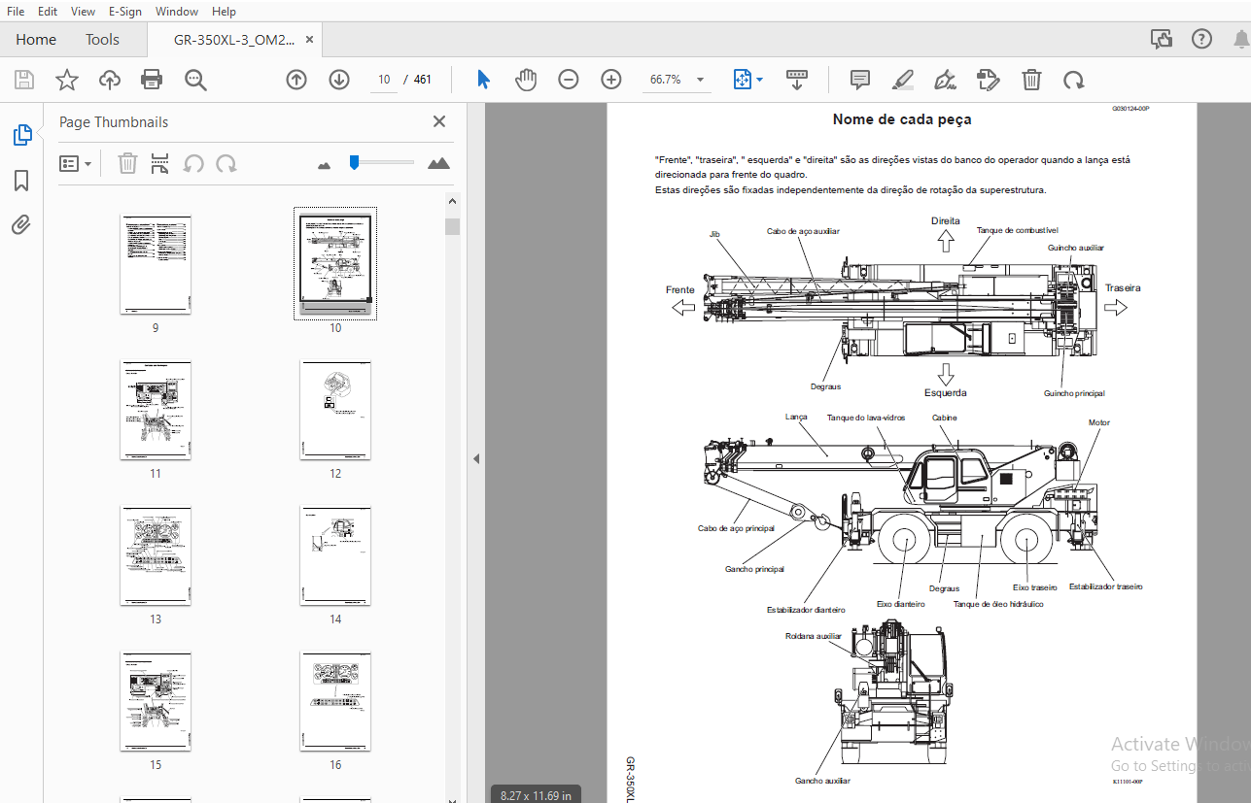Select page 9 thumbnail

(156, 264)
